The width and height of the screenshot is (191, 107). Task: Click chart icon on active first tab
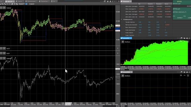pos(6,1)
